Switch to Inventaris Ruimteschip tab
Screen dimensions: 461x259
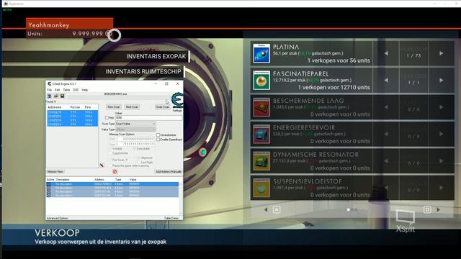coord(143,72)
